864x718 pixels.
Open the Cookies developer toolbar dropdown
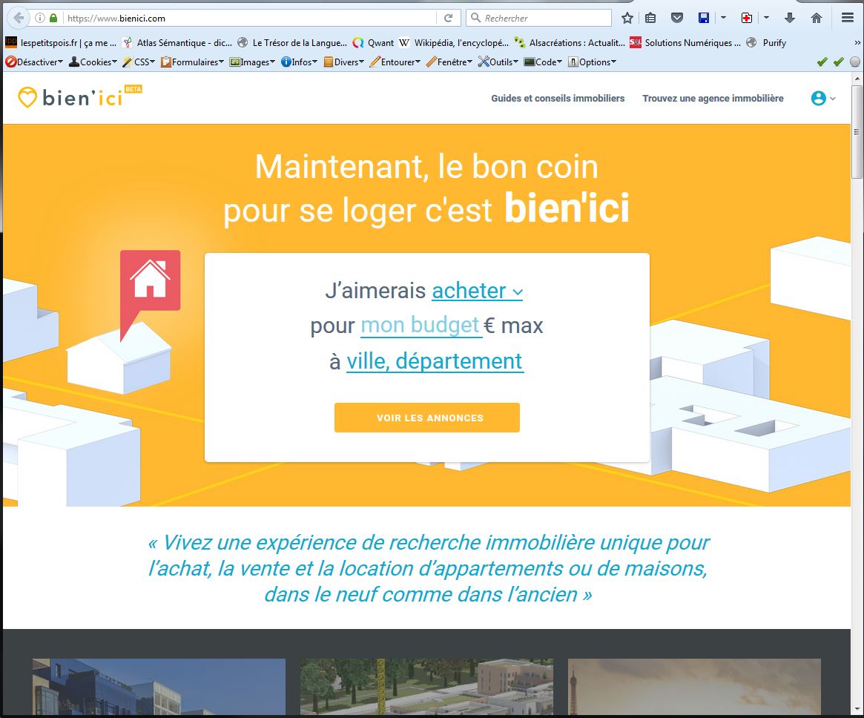93,62
